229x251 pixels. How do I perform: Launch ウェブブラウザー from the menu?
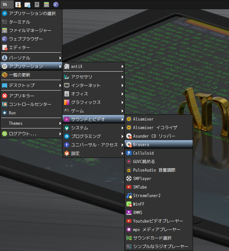31,39
